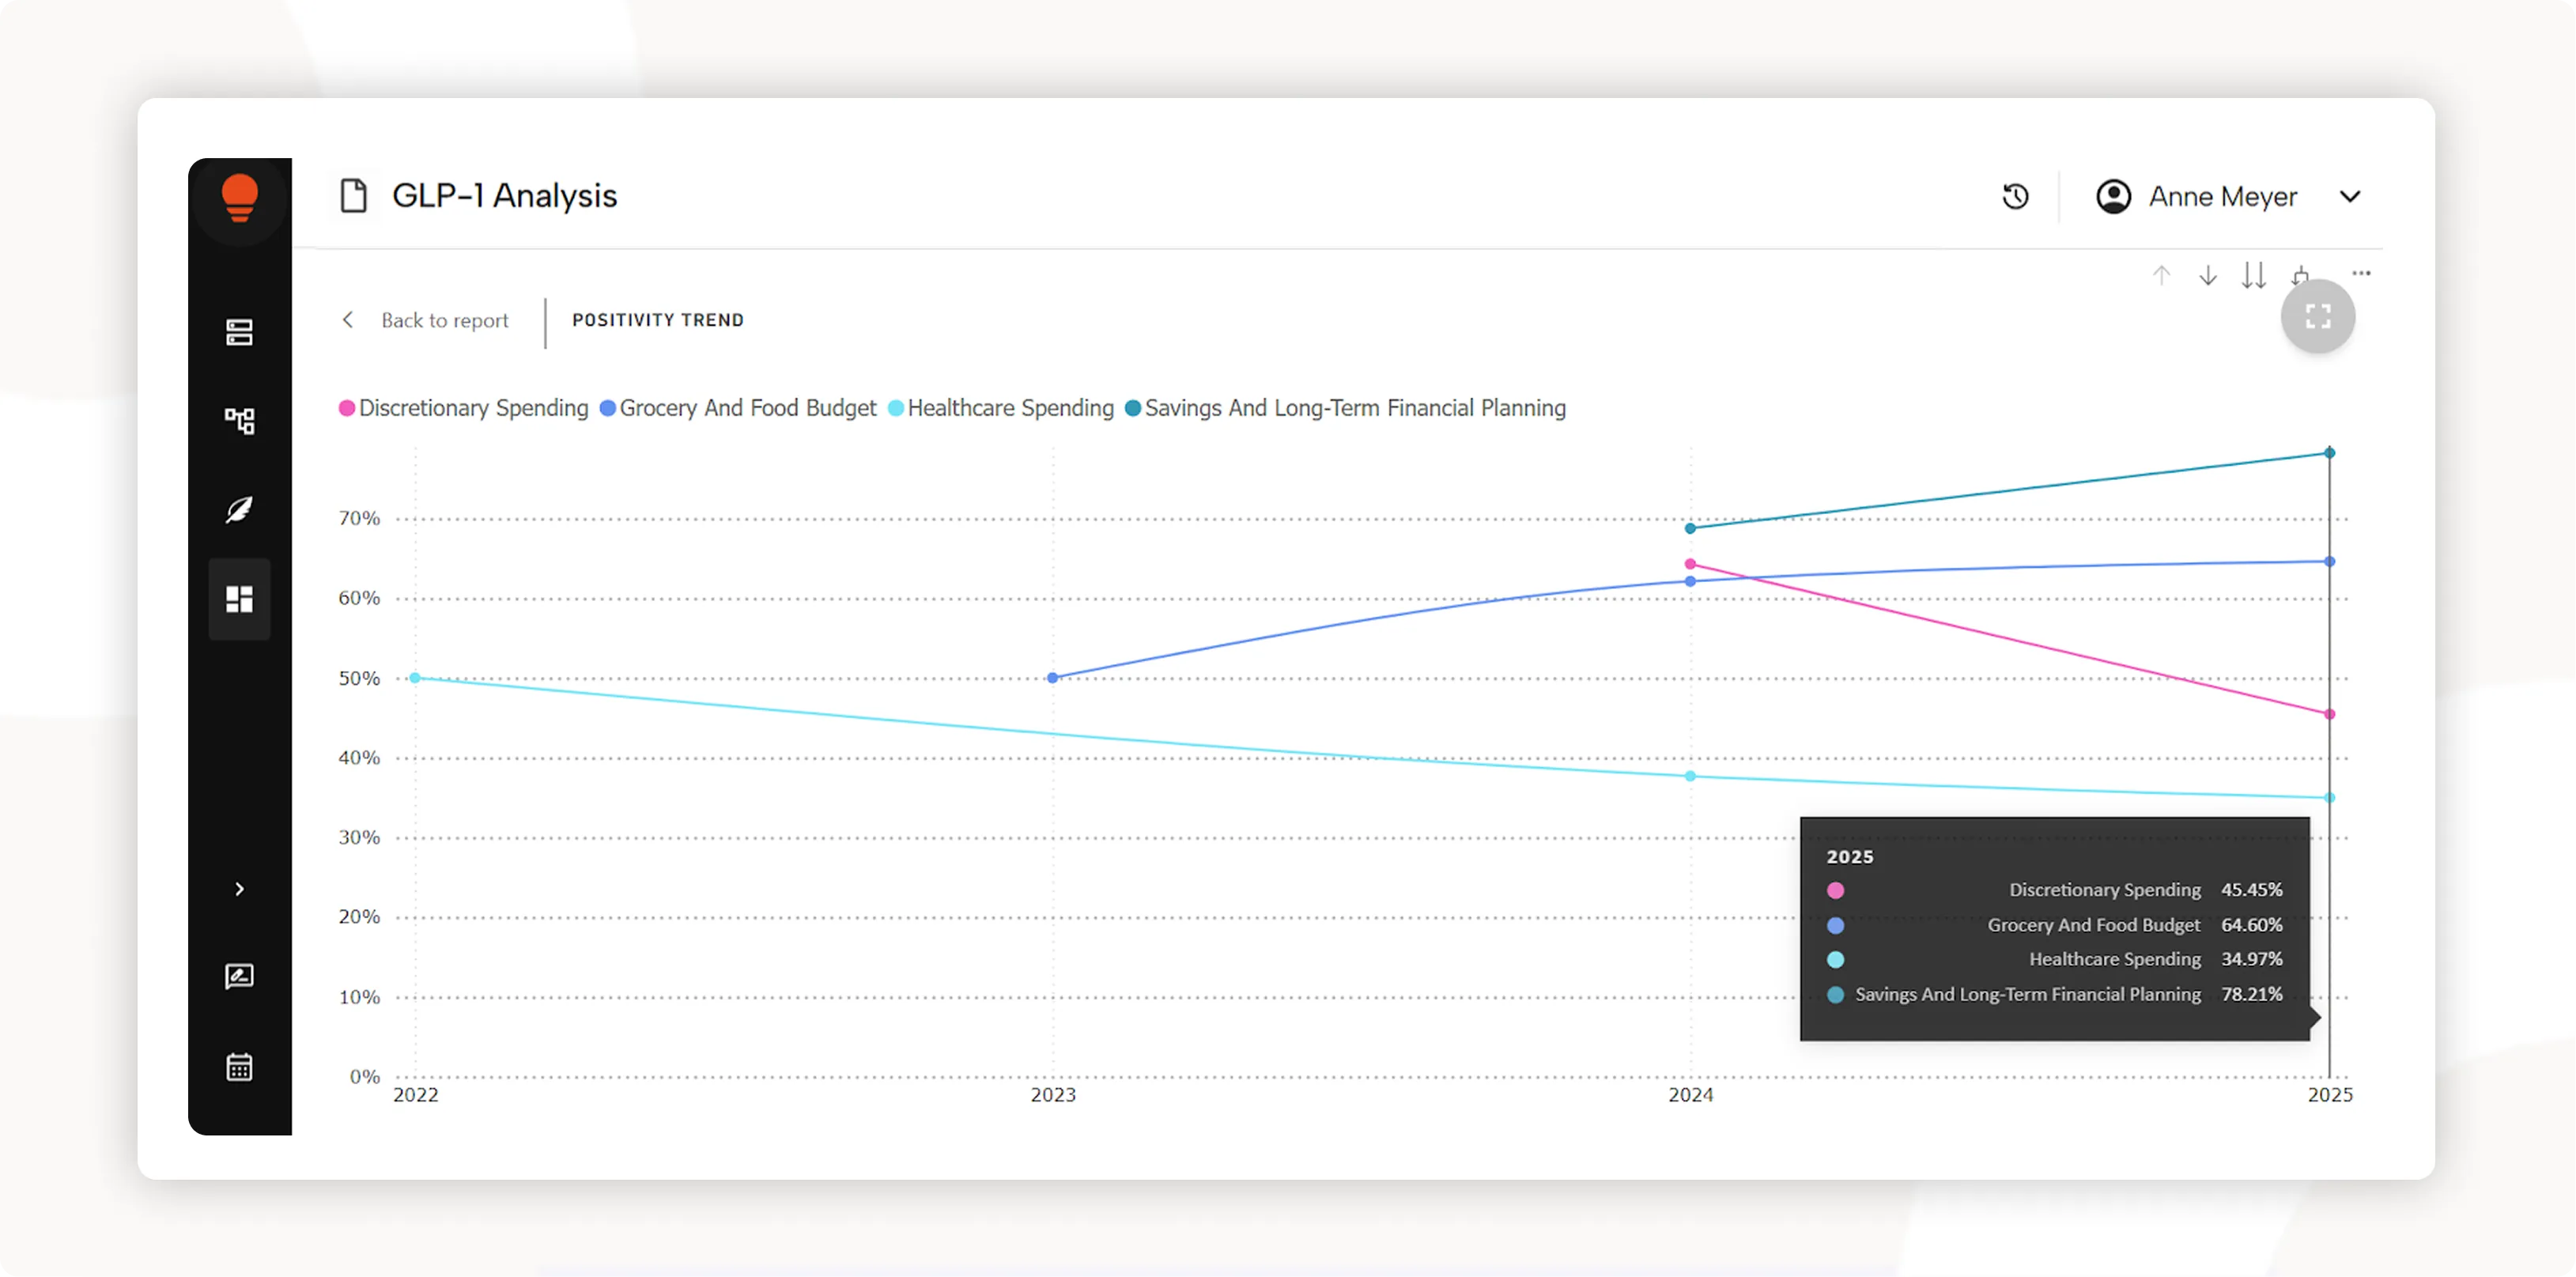
Task: Select the Savings 2024 data point
Action: pyautogui.click(x=1690, y=528)
